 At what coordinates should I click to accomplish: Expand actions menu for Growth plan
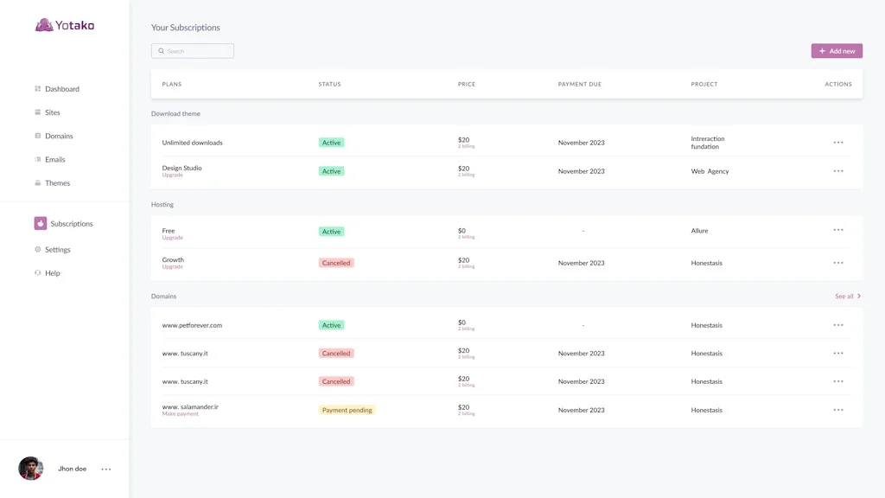point(838,263)
